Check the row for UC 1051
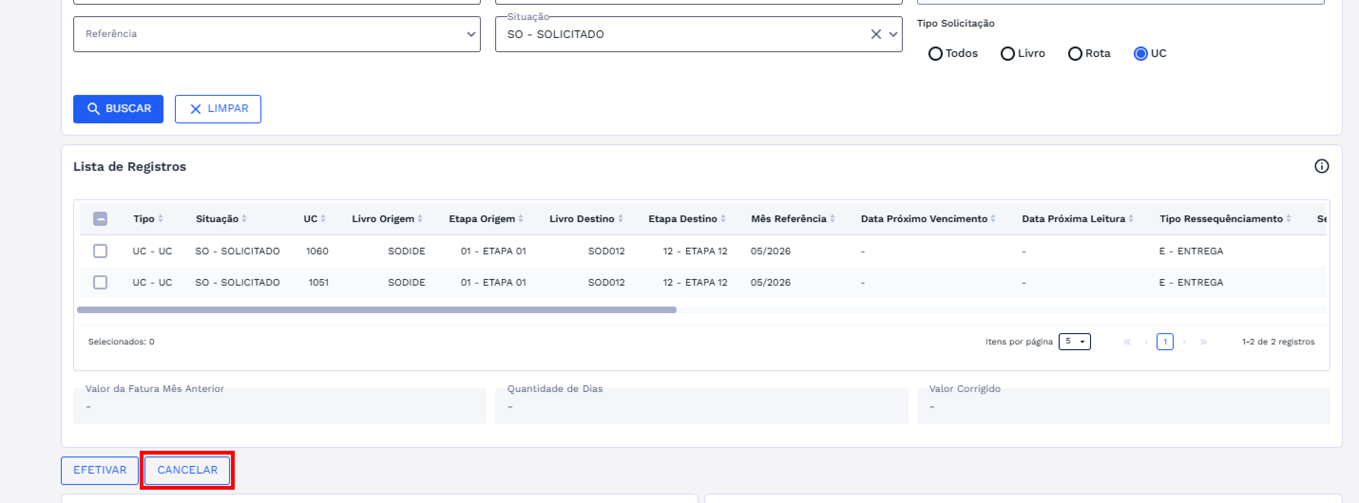Viewport: 1359px width, 503px height. pyautogui.click(x=100, y=282)
